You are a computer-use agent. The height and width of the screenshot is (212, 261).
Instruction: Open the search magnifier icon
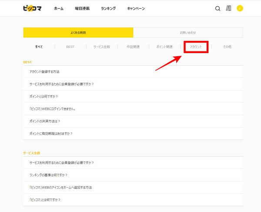pyautogui.click(x=218, y=8)
